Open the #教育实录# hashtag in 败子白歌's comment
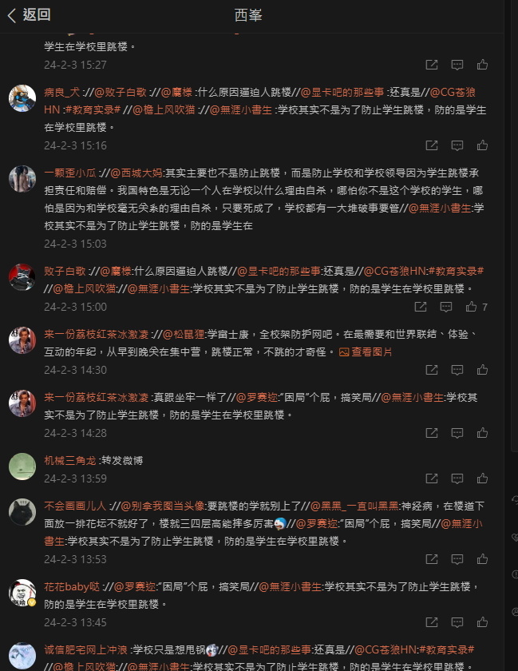 [x=456, y=272]
